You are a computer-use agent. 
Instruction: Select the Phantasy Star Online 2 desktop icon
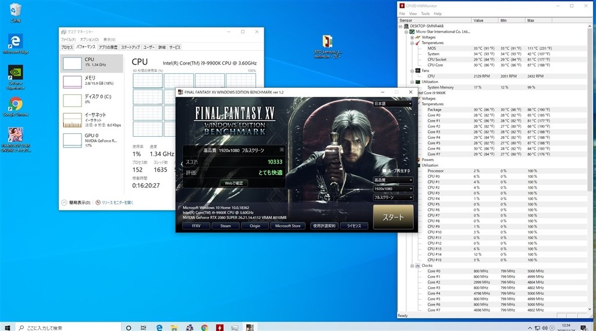[15, 140]
